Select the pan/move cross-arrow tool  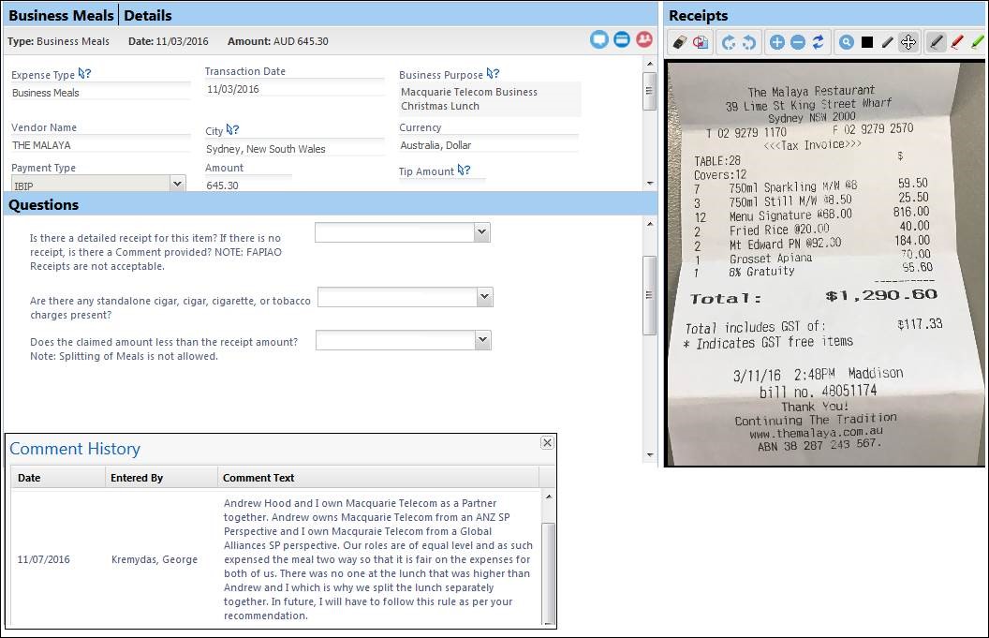click(x=908, y=42)
